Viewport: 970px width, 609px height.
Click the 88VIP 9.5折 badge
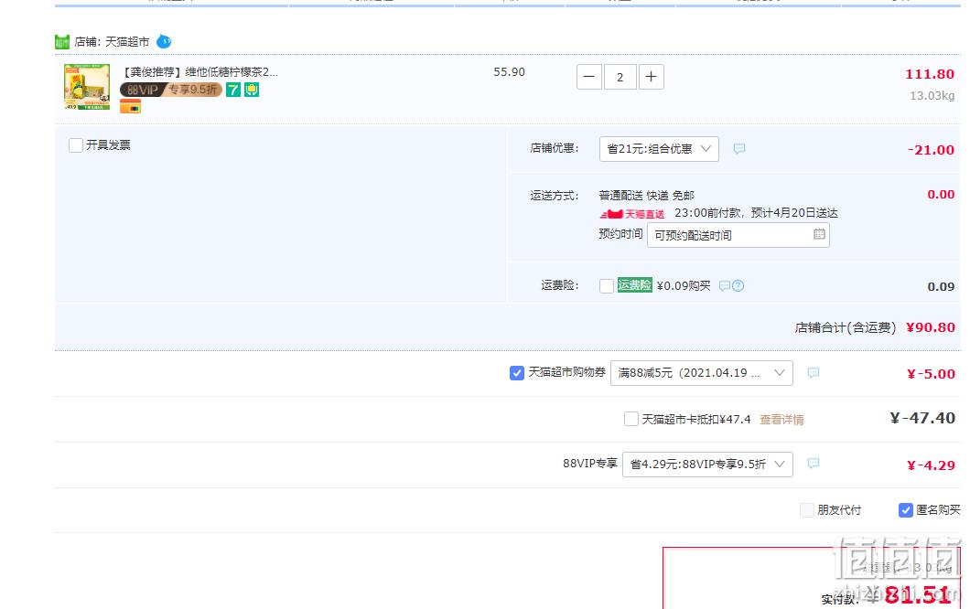pyautogui.click(x=171, y=90)
